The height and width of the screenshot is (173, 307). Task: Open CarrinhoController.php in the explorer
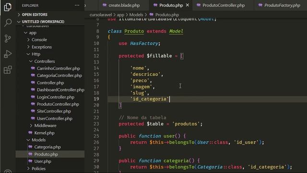tap(59, 68)
